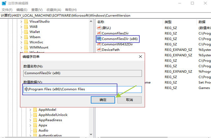Image resolution: width=211 pixels, height=138 pixels.
Task: Select the AppReadiness folder icon
Action: 35,120
